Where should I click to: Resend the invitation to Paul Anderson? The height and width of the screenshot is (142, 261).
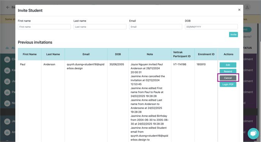pyautogui.click(x=228, y=72)
